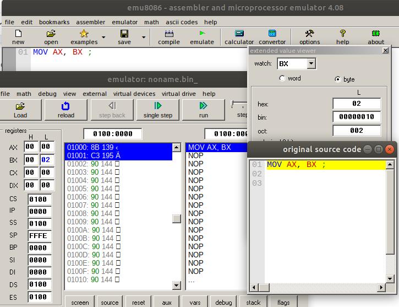Click reload in the emulator toolbar
This screenshot has width=399, height=307.
tap(66, 110)
